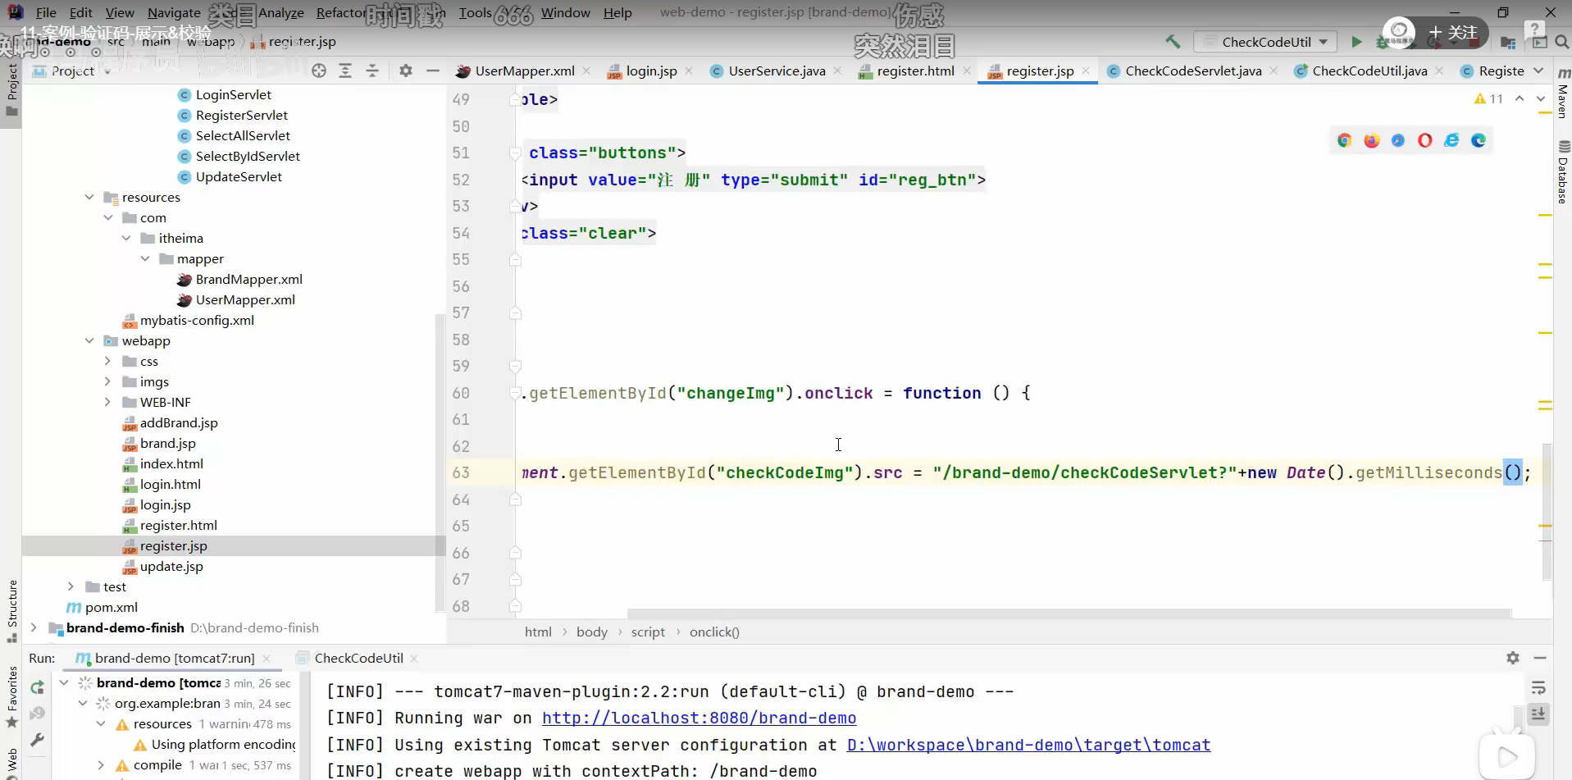Open page preview in Opera
The width and height of the screenshot is (1572, 780).
click(x=1425, y=140)
